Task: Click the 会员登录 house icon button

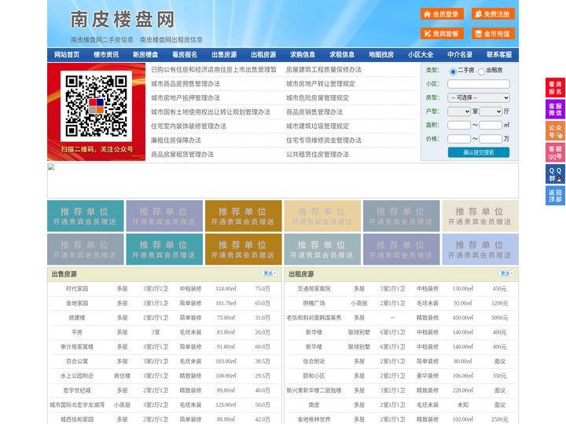Action: pos(442,14)
